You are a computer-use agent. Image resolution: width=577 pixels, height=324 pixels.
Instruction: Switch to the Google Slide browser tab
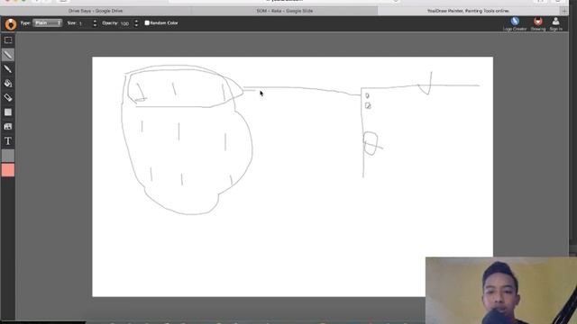pyautogui.click(x=285, y=11)
